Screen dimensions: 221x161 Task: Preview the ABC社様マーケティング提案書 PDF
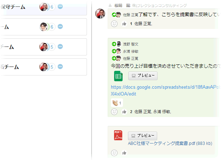pos(143,136)
